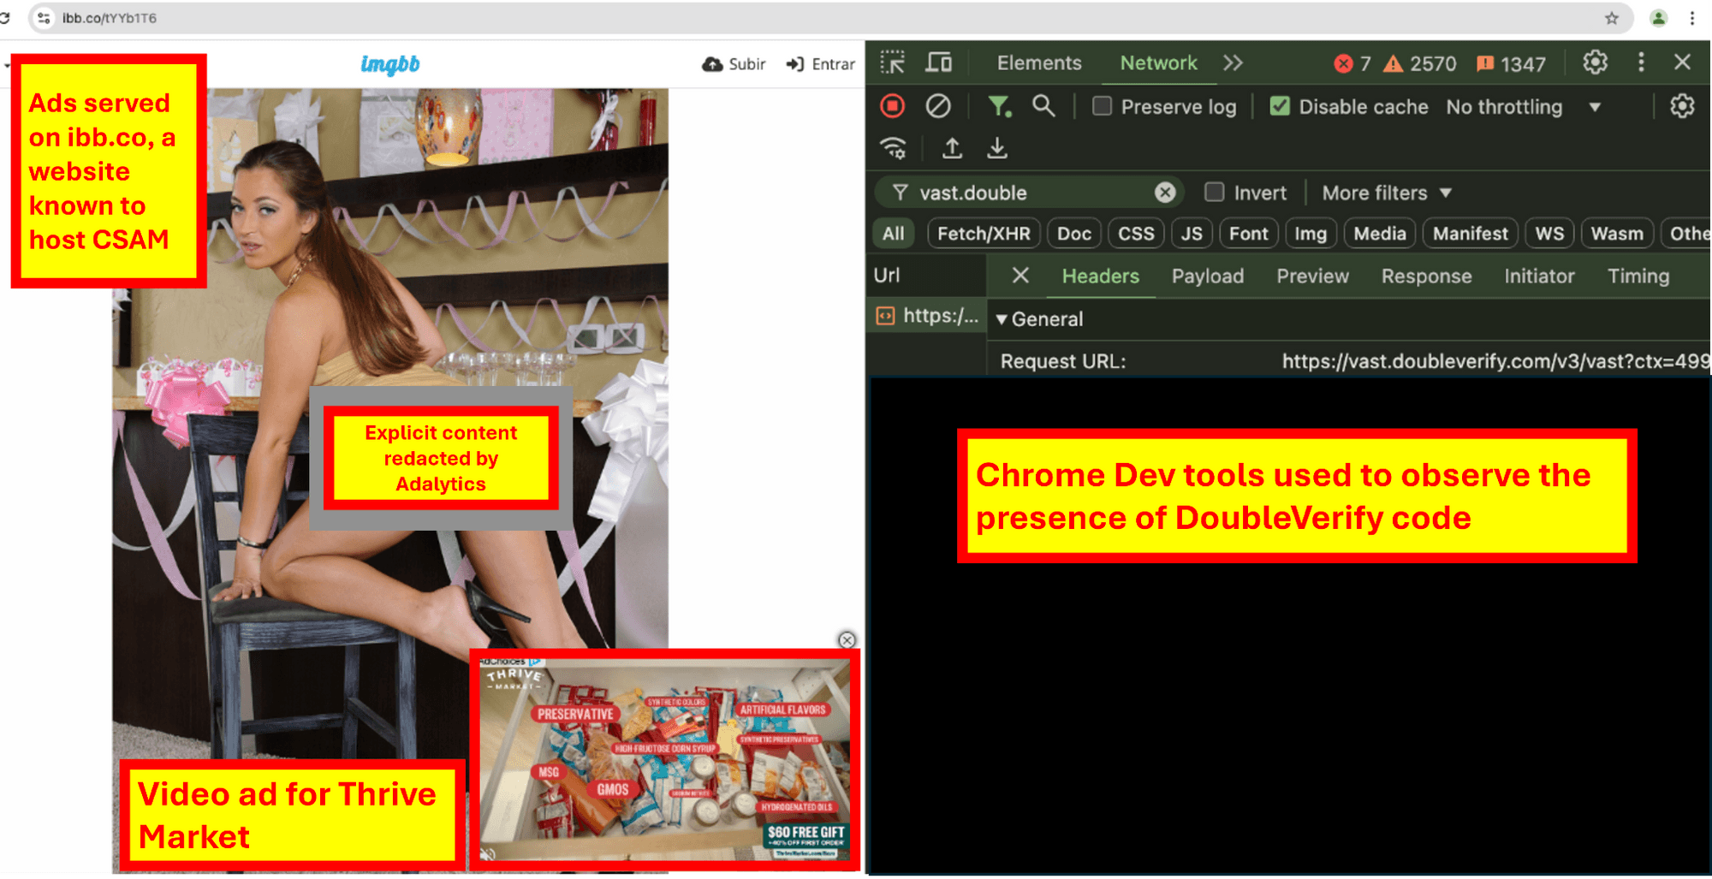Open errors count indicator showing 7

pos(1353,63)
